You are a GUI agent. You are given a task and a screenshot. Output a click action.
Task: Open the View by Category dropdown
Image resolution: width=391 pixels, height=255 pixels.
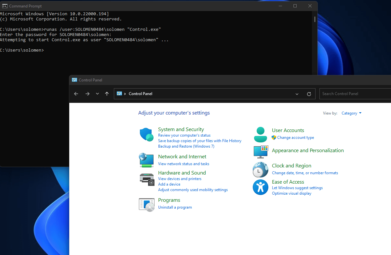pos(352,113)
